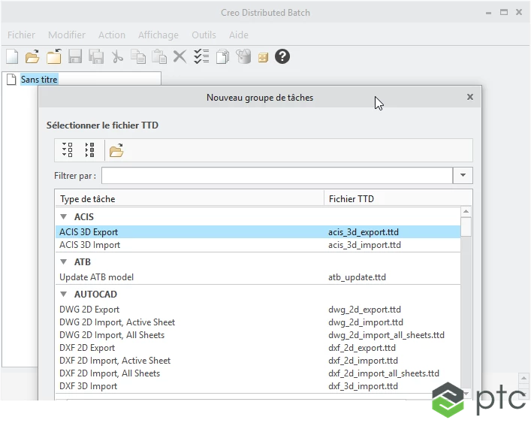The width and height of the screenshot is (531, 423).
Task: Open the Affichage menu
Action: tap(158, 35)
